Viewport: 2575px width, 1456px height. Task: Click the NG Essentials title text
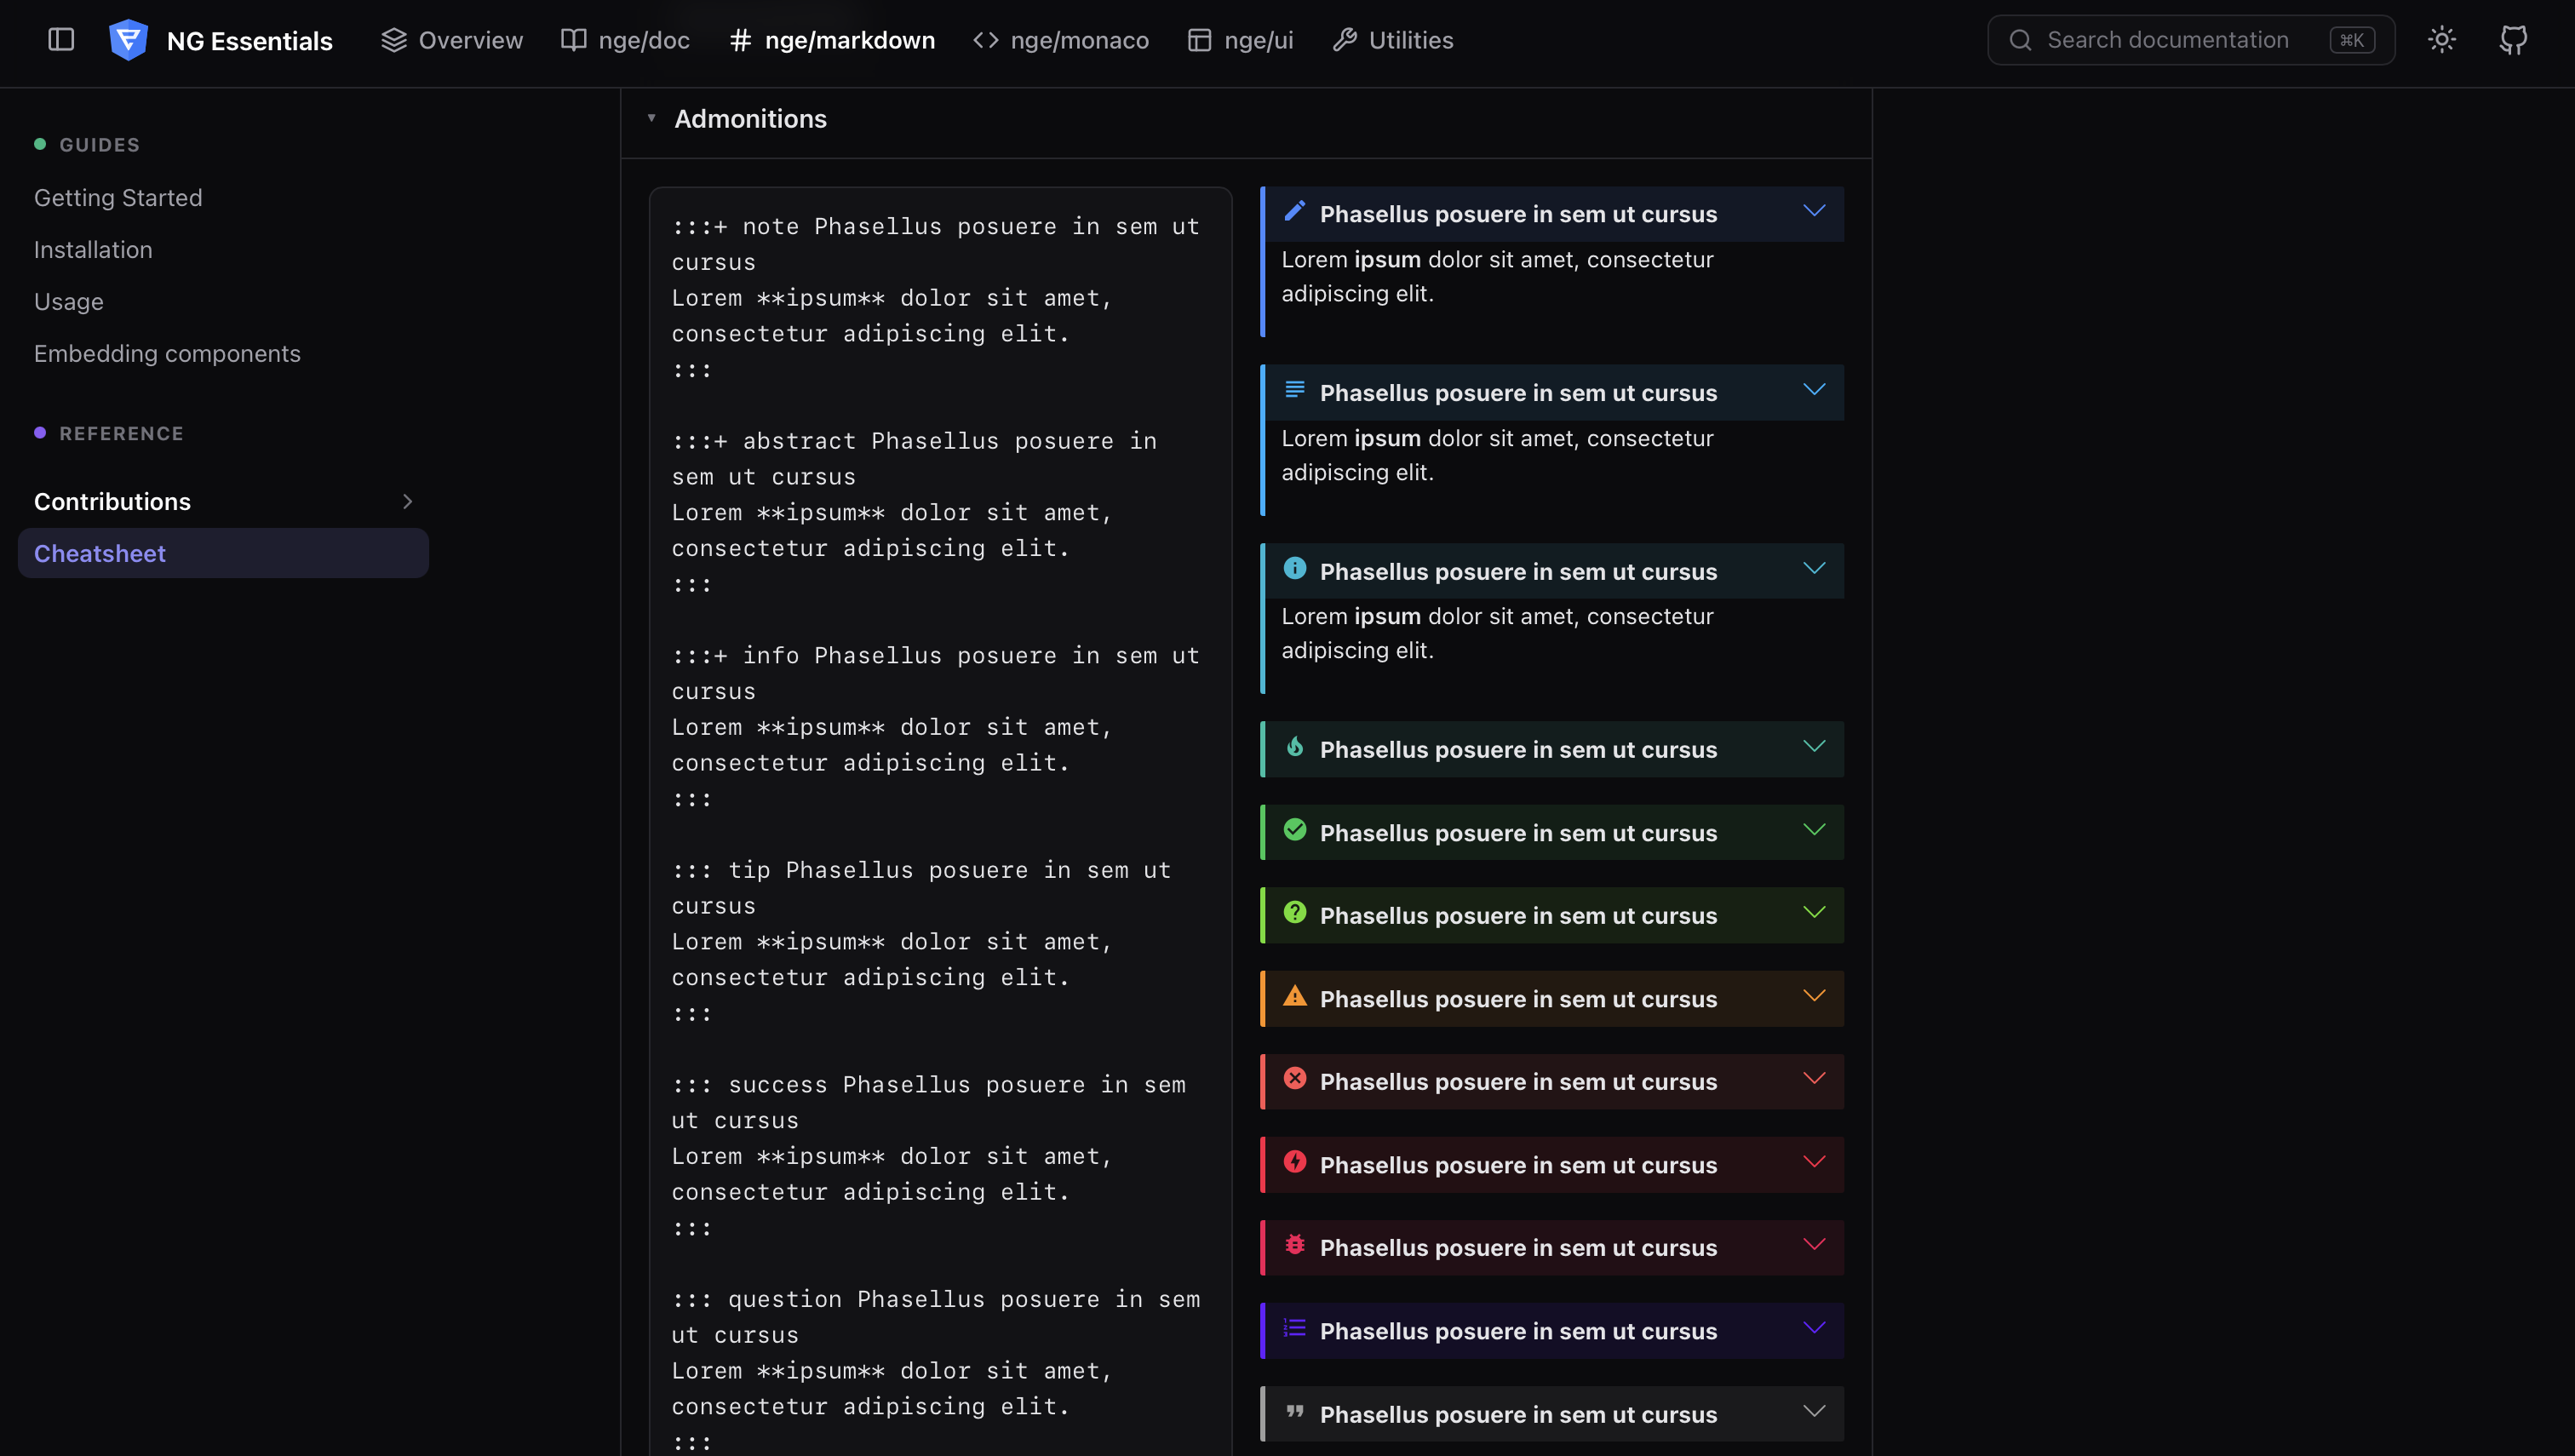249,41
